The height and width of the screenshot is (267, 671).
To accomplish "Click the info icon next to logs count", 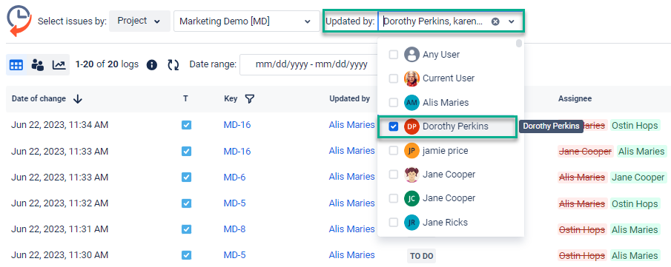I will pyautogui.click(x=152, y=65).
